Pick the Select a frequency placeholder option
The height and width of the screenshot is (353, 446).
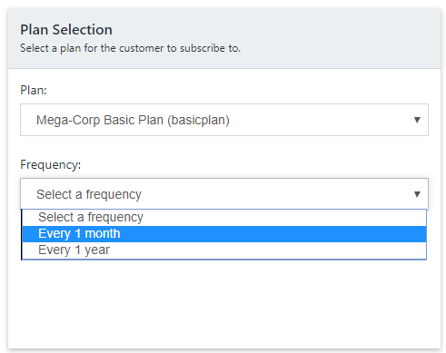click(224, 217)
